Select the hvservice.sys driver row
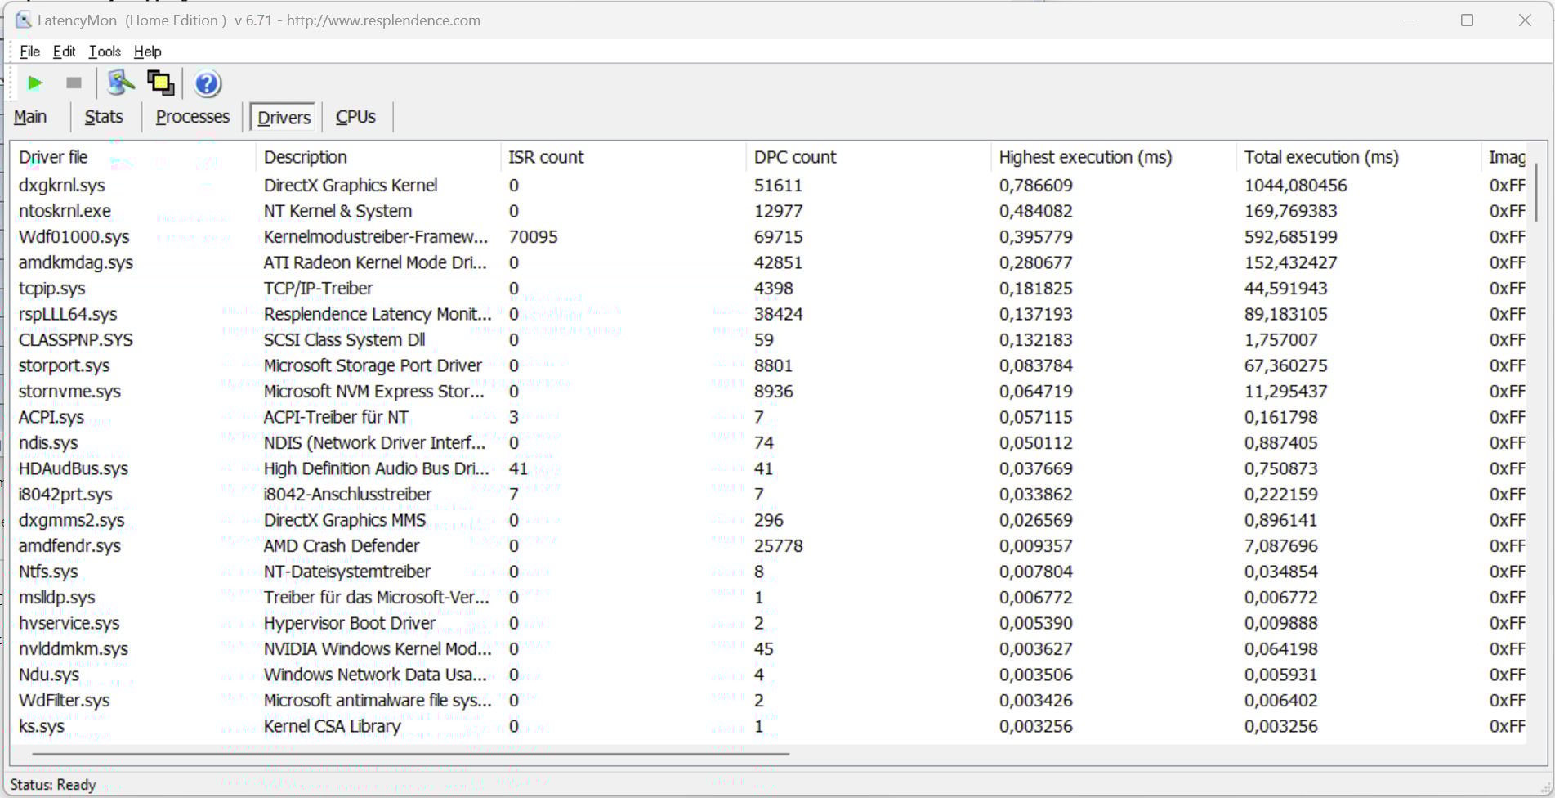The height and width of the screenshot is (798, 1555). [x=768, y=623]
